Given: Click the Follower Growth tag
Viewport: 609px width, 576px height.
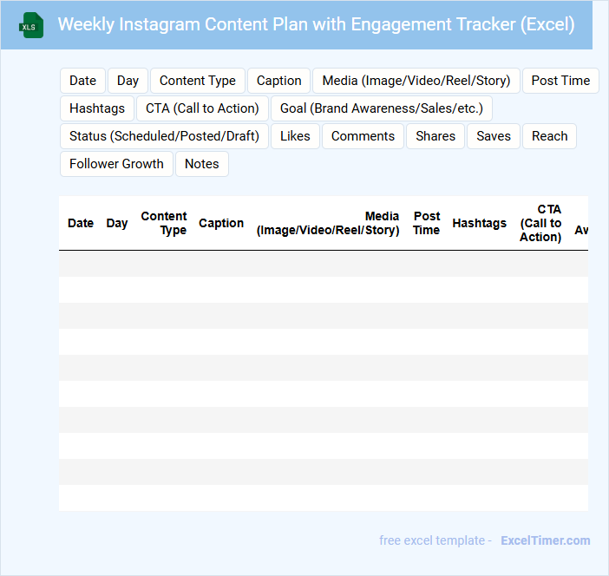Looking at the screenshot, I should coord(116,164).
